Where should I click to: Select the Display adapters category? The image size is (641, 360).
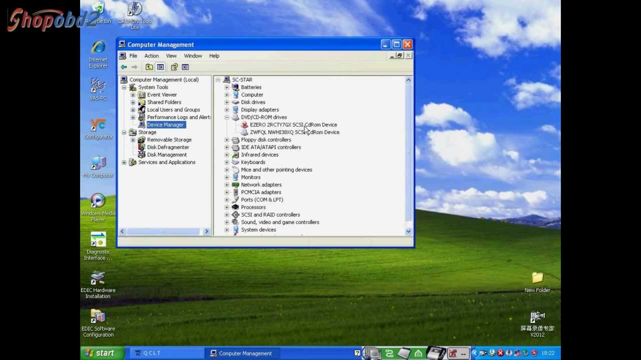[x=260, y=109]
